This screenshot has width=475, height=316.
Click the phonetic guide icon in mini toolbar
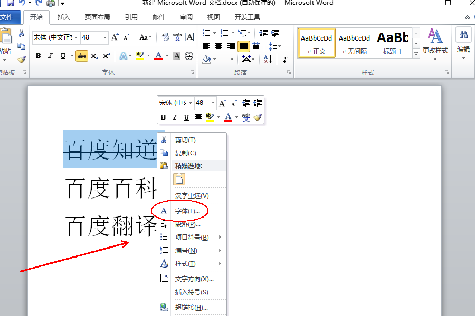(246, 117)
